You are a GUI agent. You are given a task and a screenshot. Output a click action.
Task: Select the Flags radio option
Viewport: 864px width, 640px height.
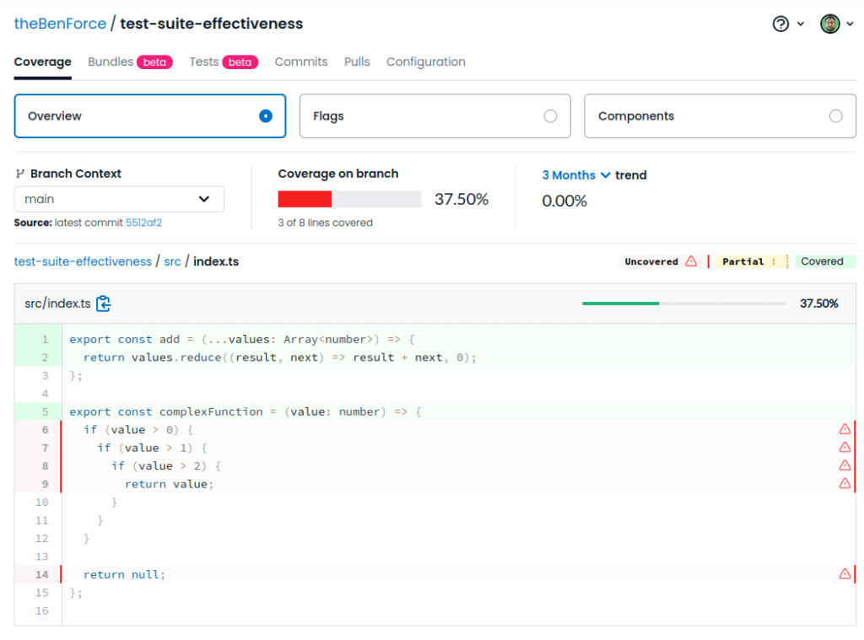pos(550,116)
